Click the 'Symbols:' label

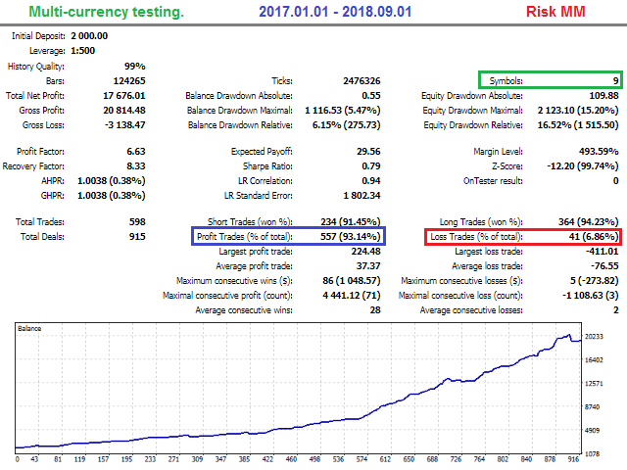point(506,80)
